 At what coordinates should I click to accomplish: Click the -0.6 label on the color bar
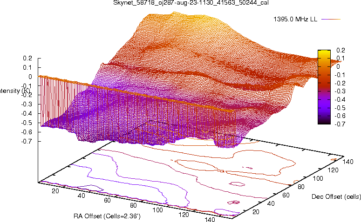(x=340, y=116)
